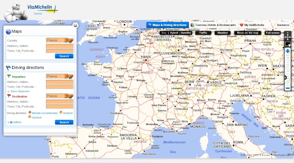This screenshot has width=294, height=163.
Task: Select the Quickest route option
Action: [30, 117]
